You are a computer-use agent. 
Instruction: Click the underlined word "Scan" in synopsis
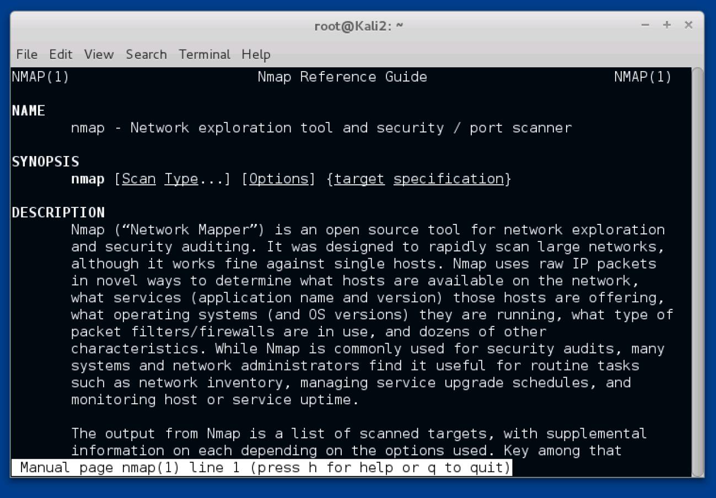click(x=139, y=179)
